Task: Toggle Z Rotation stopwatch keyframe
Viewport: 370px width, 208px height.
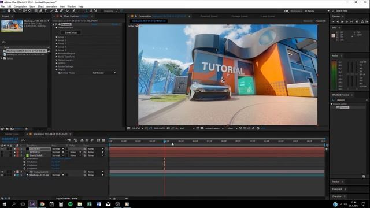Action: pos(24,169)
